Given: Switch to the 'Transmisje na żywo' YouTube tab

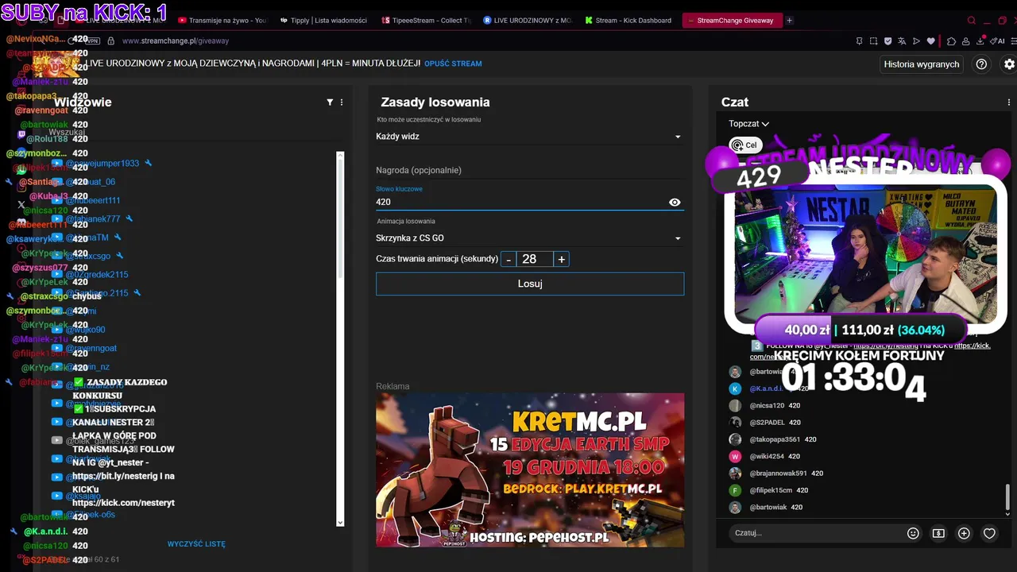Looking at the screenshot, I should pyautogui.click(x=223, y=21).
